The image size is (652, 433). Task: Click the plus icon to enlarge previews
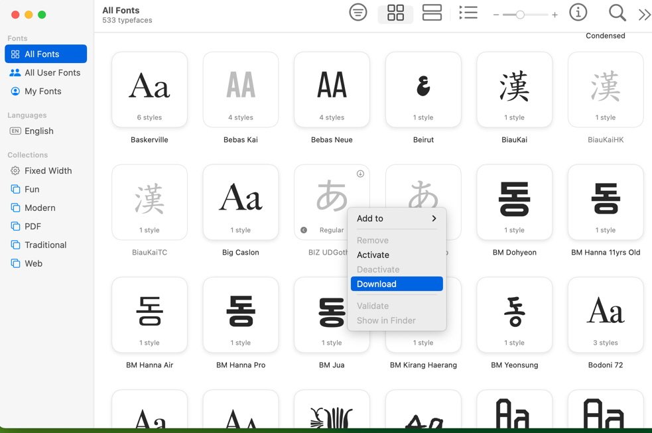(x=554, y=15)
